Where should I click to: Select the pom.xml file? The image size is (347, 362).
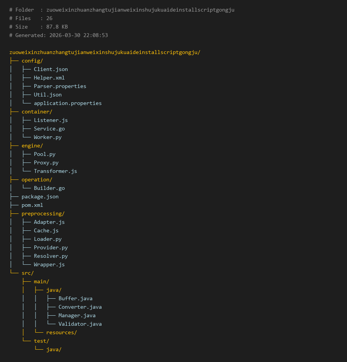point(32,205)
